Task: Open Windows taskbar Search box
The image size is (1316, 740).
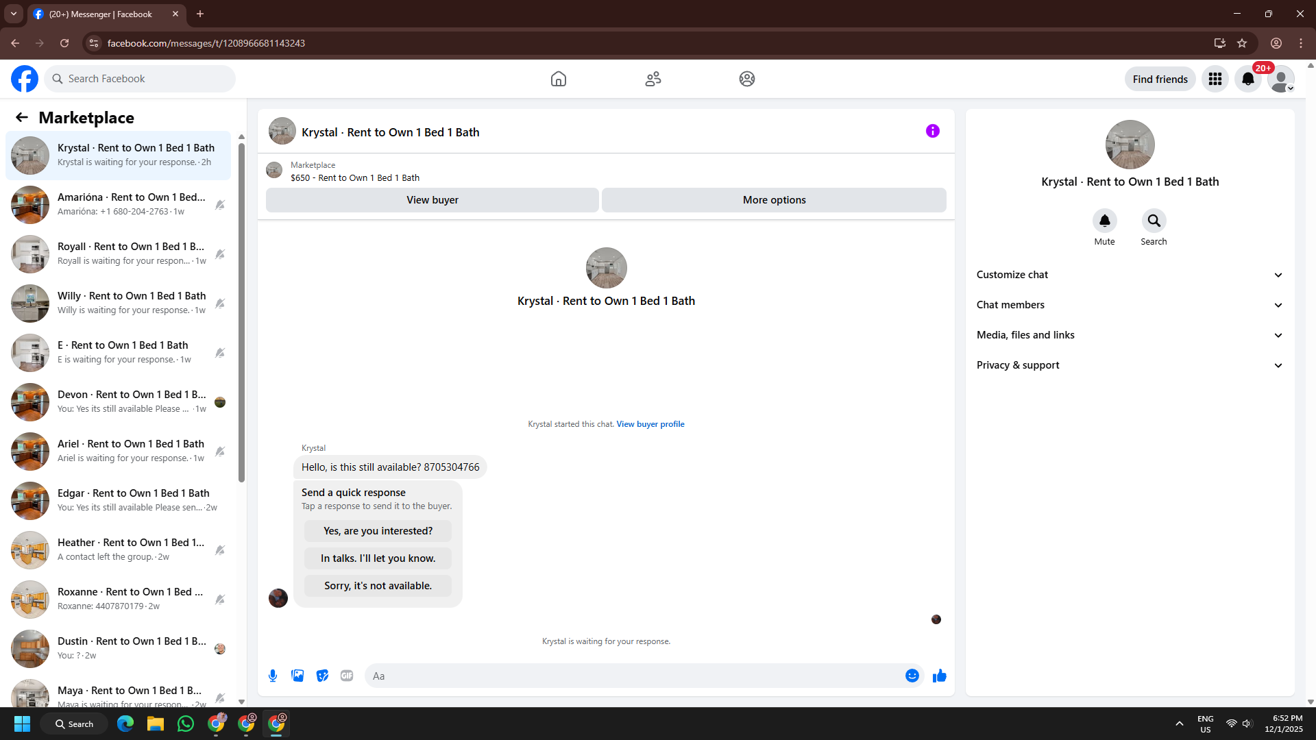Action: pyautogui.click(x=74, y=724)
